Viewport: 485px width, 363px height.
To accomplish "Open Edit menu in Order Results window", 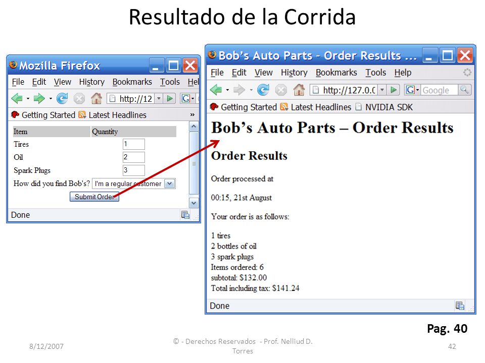I will pos(239,73).
